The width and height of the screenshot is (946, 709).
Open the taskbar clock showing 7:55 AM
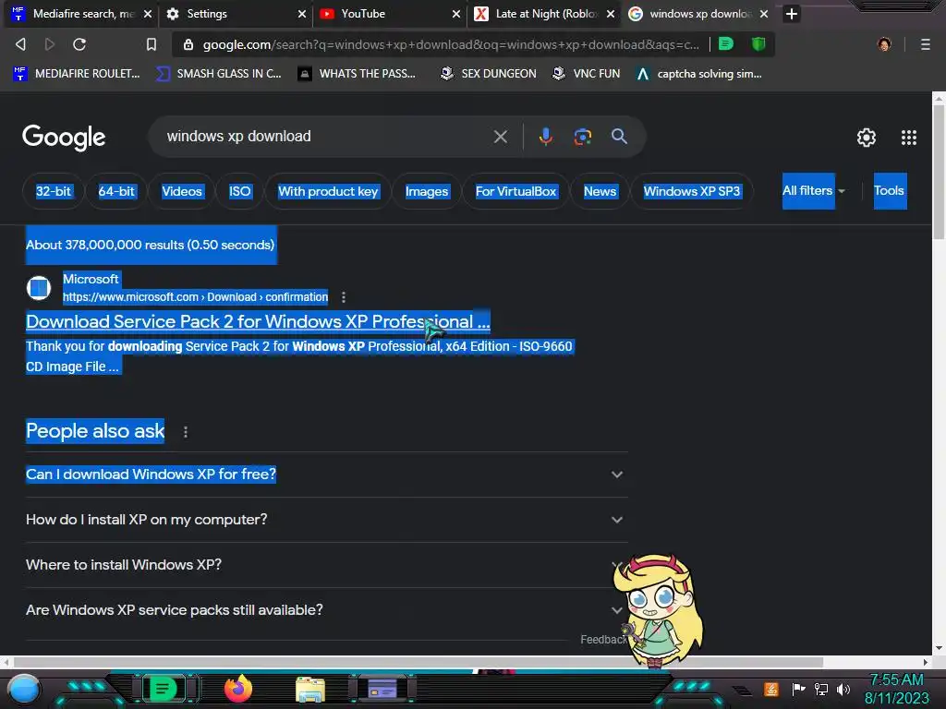[896, 689]
